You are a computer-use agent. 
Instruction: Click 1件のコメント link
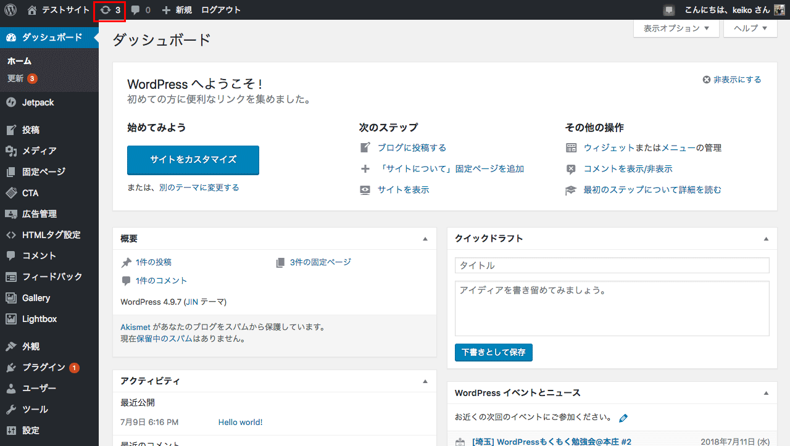click(x=161, y=281)
